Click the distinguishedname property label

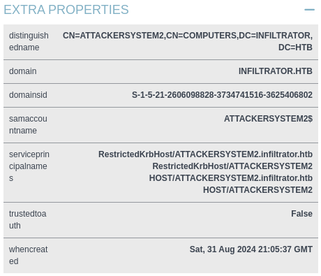(29, 41)
